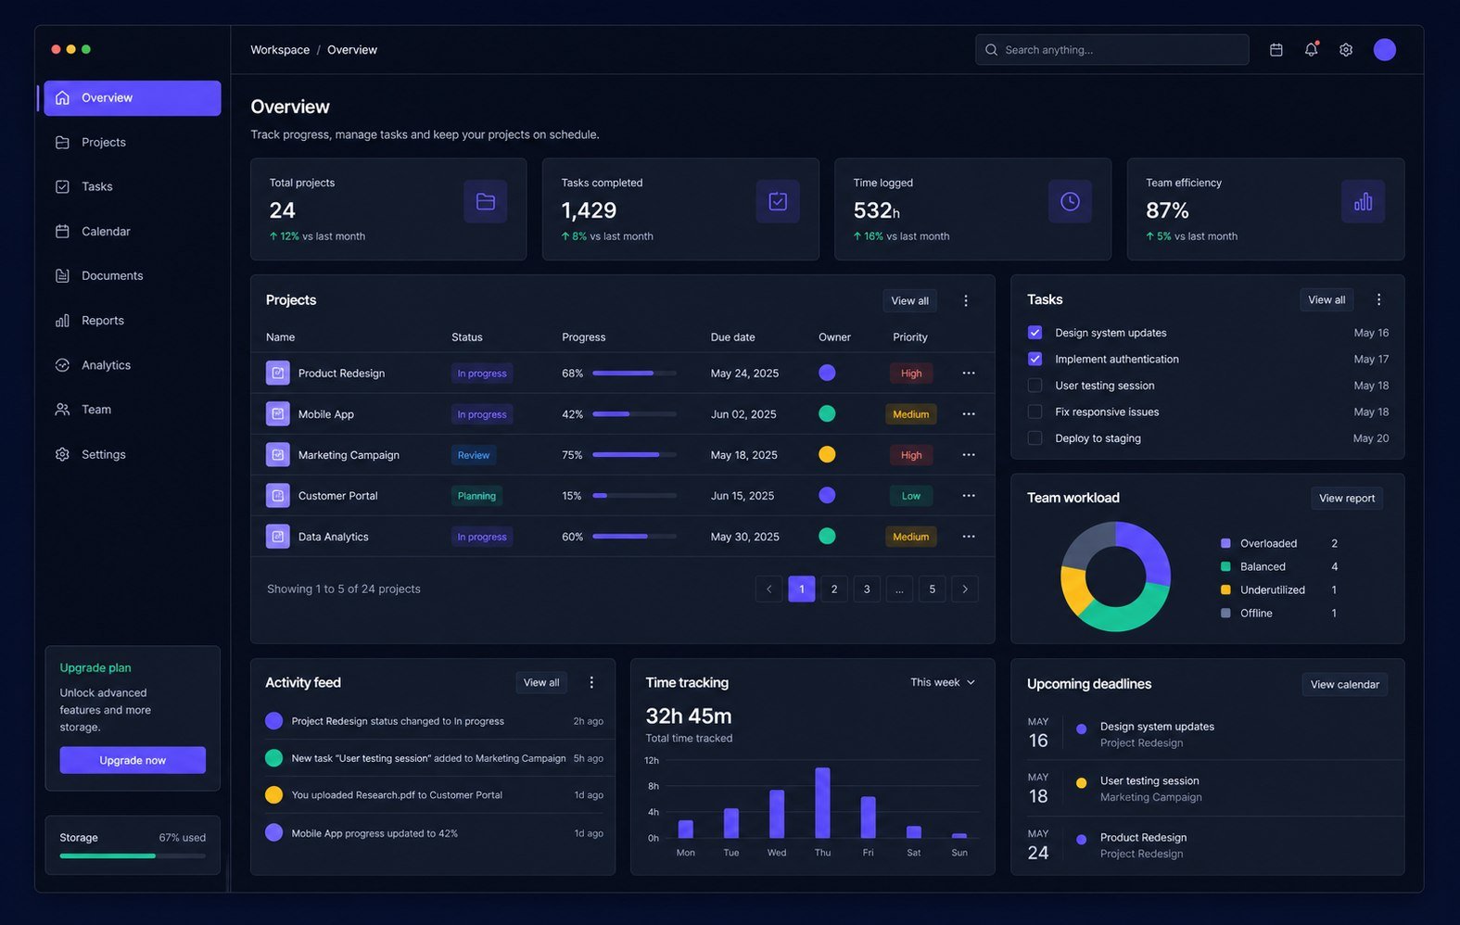Open Team in sidebar
Viewport: 1460px width, 925px height.
coord(133,410)
